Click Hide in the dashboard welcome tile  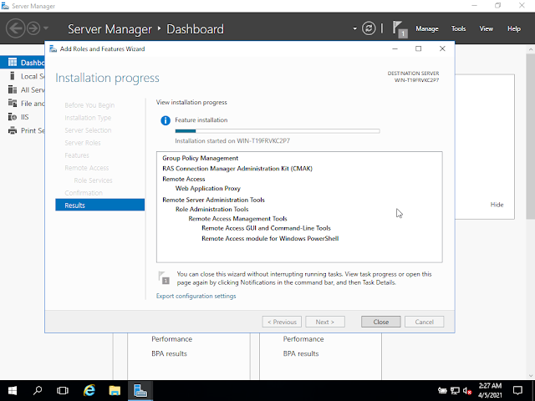(x=497, y=205)
